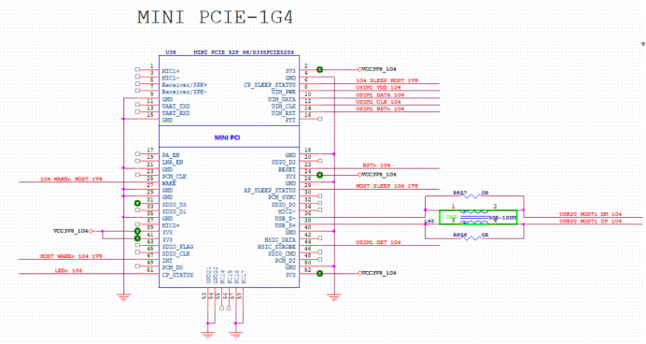Select the MIC1+ pin label

(x=171, y=71)
